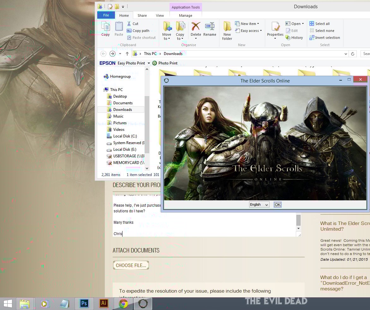This screenshot has height=310, width=370.
Task: Click the description box scroll down arrow
Action: click(x=299, y=228)
